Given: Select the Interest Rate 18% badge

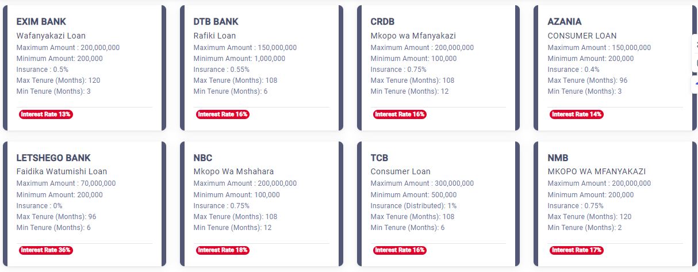Looking at the screenshot, I should coord(223,250).
